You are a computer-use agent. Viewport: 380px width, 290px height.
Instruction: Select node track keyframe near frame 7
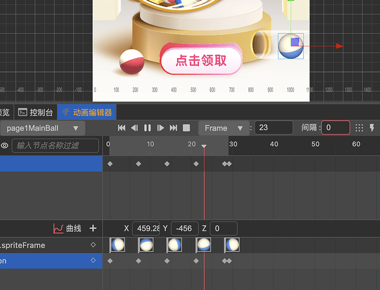point(139,164)
